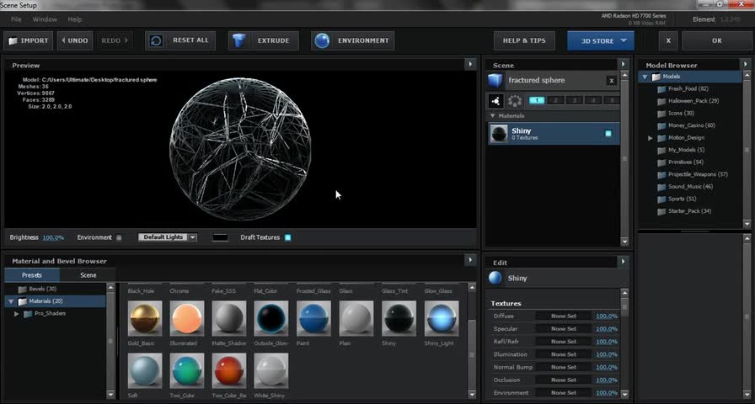
Task: Select the Two_Color_Ra red material preset
Action: pyautogui.click(x=229, y=371)
